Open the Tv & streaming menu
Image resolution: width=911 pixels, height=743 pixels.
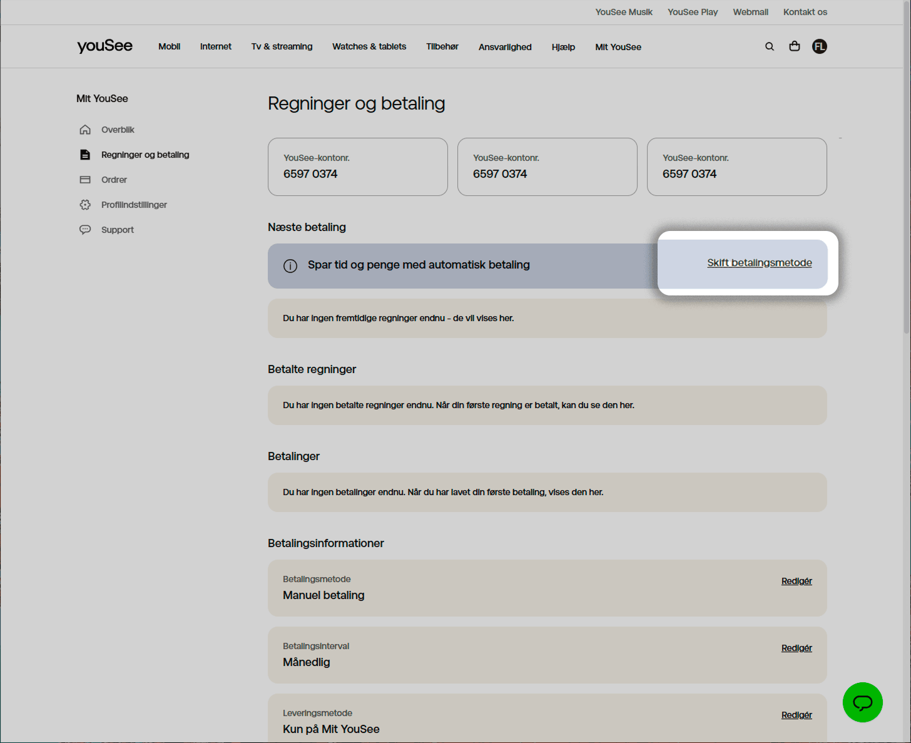(x=282, y=46)
